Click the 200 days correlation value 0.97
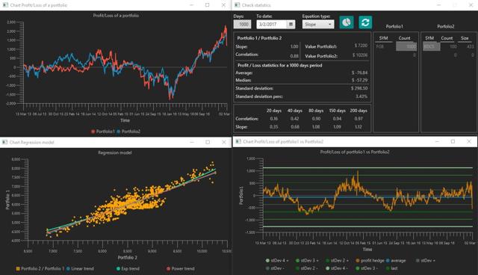478x275 pixels. (x=358, y=119)
